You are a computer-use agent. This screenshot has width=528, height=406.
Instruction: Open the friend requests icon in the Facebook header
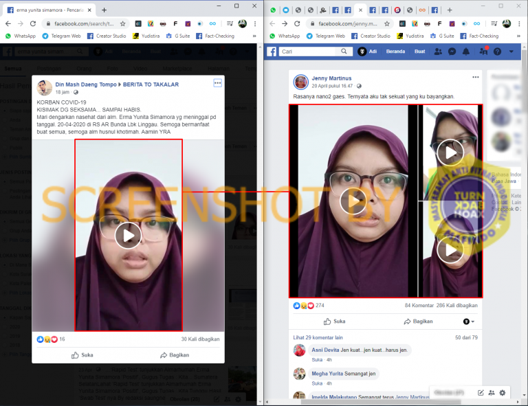[x=438, y=52]
